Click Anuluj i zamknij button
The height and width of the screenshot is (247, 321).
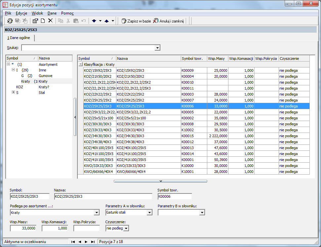click(x=169, y=21)
